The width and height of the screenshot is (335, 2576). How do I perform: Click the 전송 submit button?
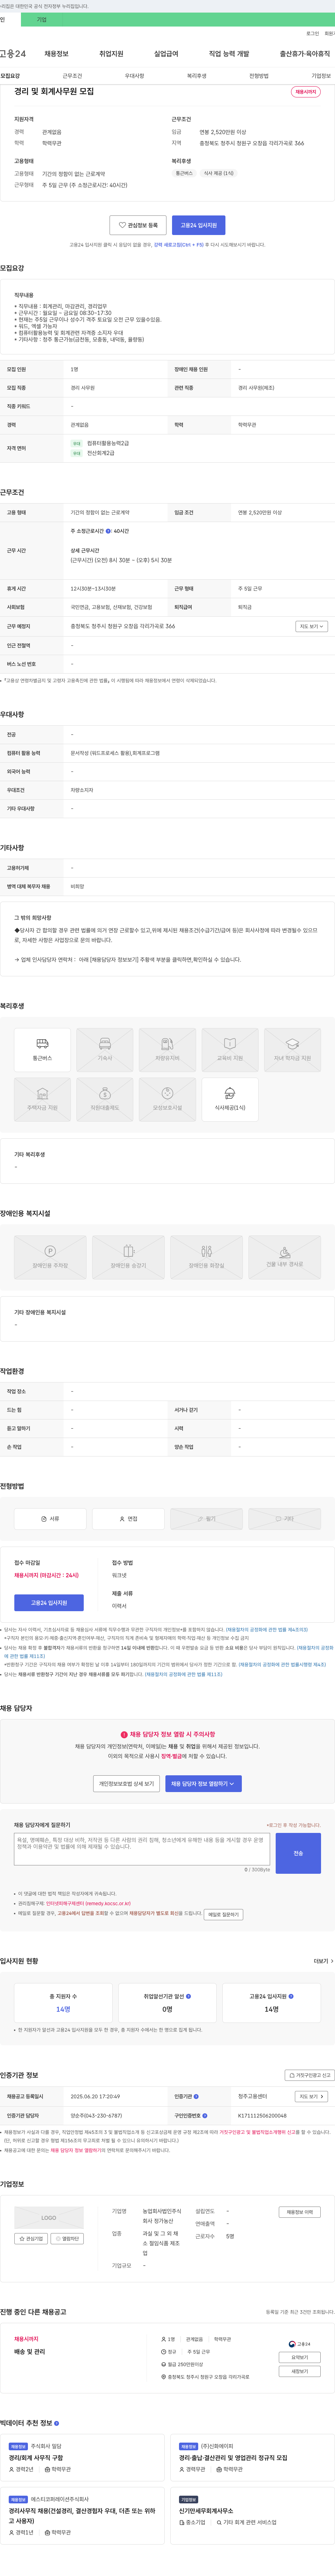[298, 1853]
